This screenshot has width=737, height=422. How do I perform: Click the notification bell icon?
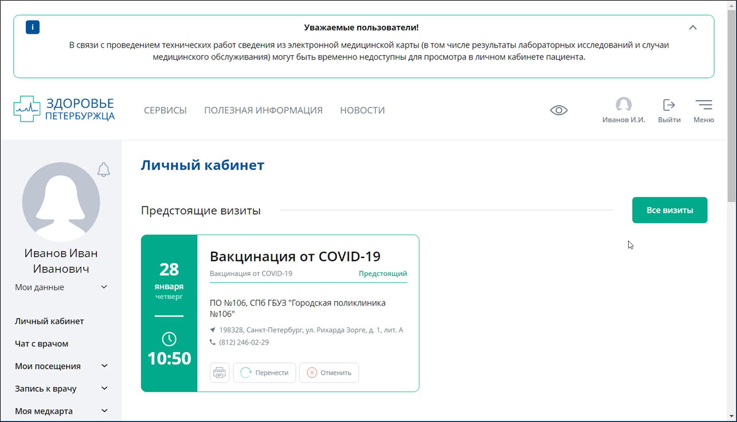click(103, 169)
